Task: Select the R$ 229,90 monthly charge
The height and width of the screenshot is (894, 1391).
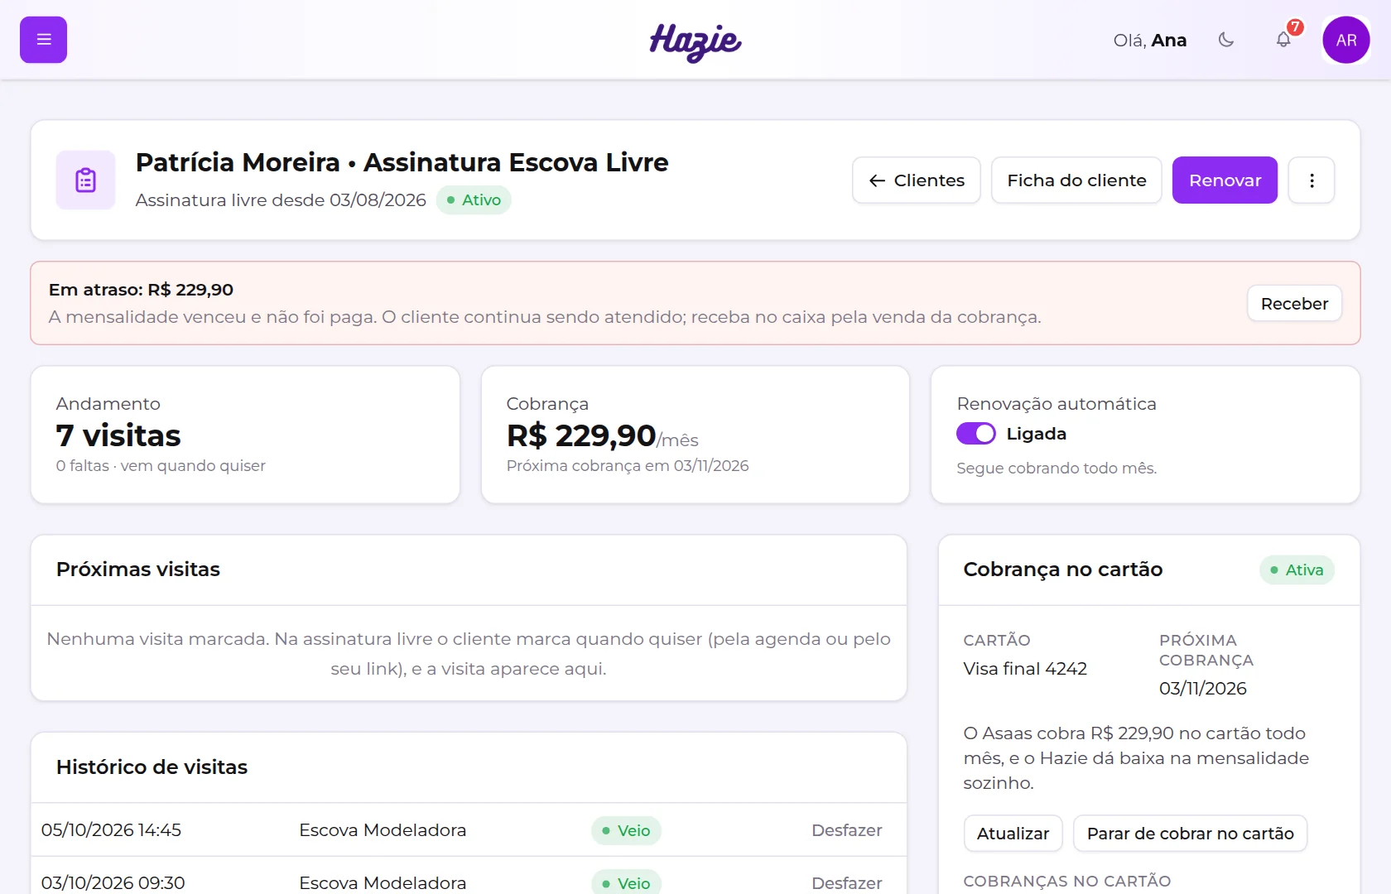Action: (581, 435)
